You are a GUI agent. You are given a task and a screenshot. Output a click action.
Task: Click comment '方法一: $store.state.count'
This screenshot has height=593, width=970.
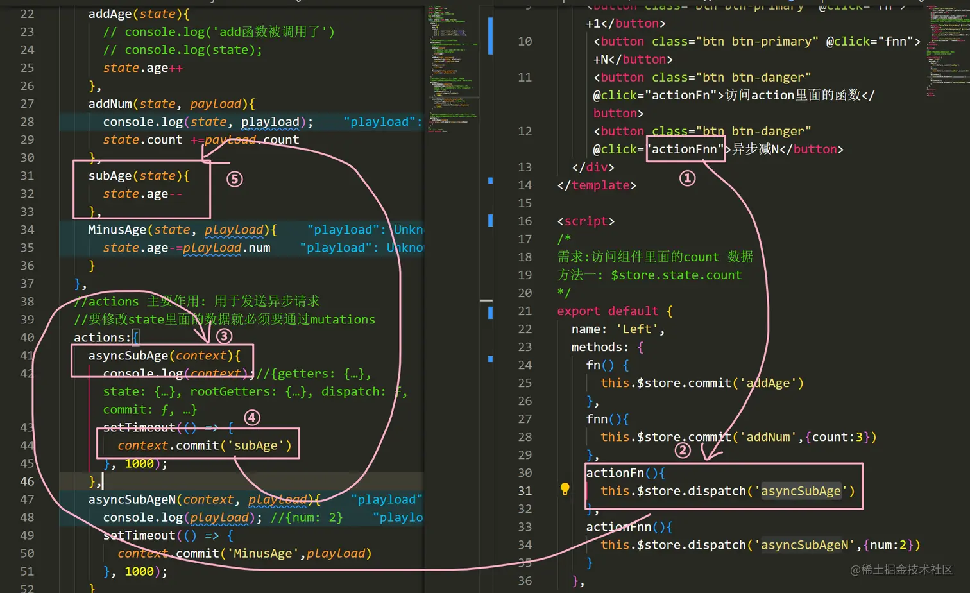649,275
